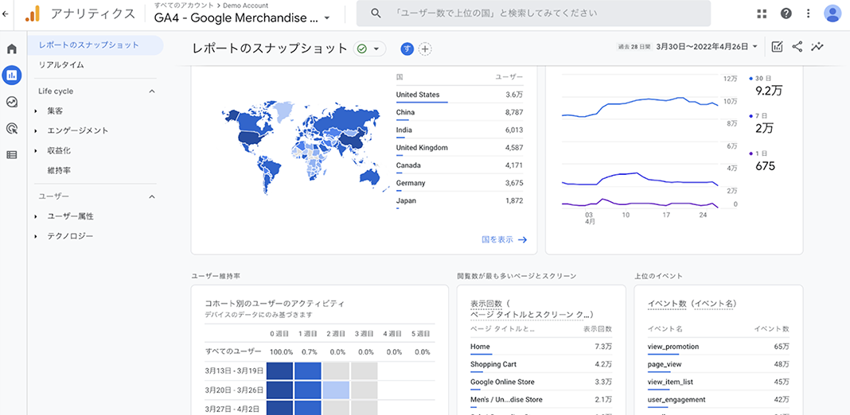This screenshot has height=415, width=850.
Task: Expand the エンゲージメント menu item
Action: 36,131
